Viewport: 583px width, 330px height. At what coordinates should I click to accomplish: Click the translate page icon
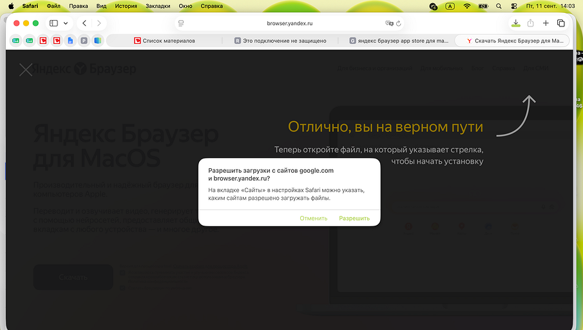click(389, 23)
